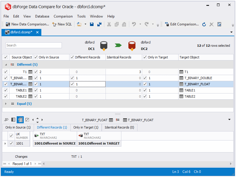
Task: Expand the Equal (5) group
Action: (x=6, y=104)
